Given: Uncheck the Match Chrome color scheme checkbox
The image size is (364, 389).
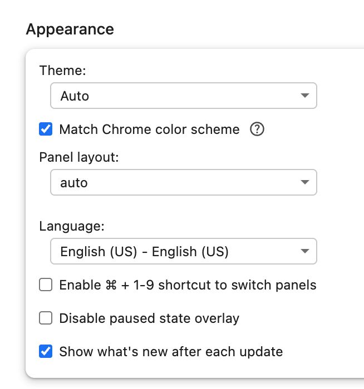Looking at the screenshot, I should point(46,129).
